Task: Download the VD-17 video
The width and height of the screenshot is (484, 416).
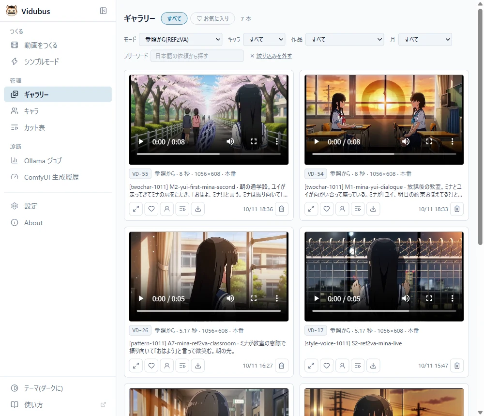Action: pyautogui.click(x=373, y=366)
